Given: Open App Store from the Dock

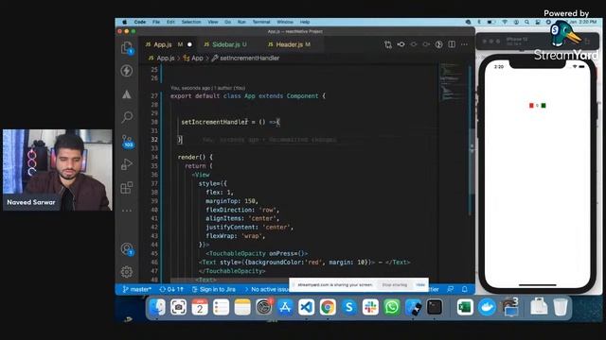Looking at the screenshot, I should click(x=285, y=307).
